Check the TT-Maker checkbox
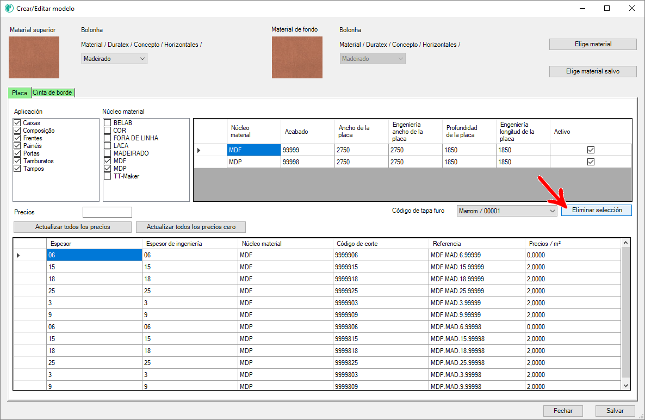The image size is (645, 420). (x=108, y=176)
